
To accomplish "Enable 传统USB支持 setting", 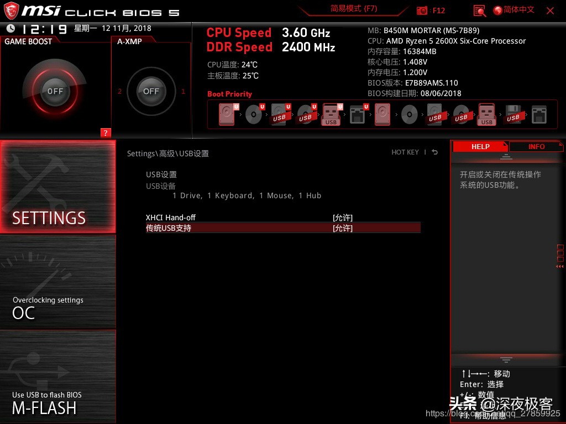I will [x=342, y=228].
